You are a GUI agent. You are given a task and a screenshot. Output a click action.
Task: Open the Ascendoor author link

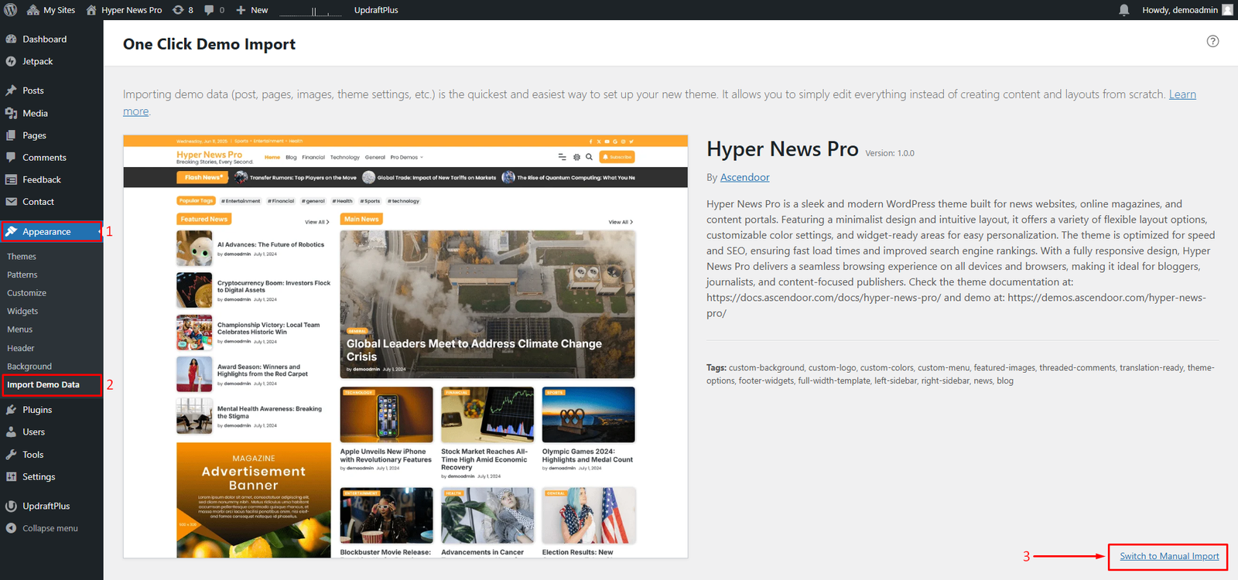tap(745, 178)
